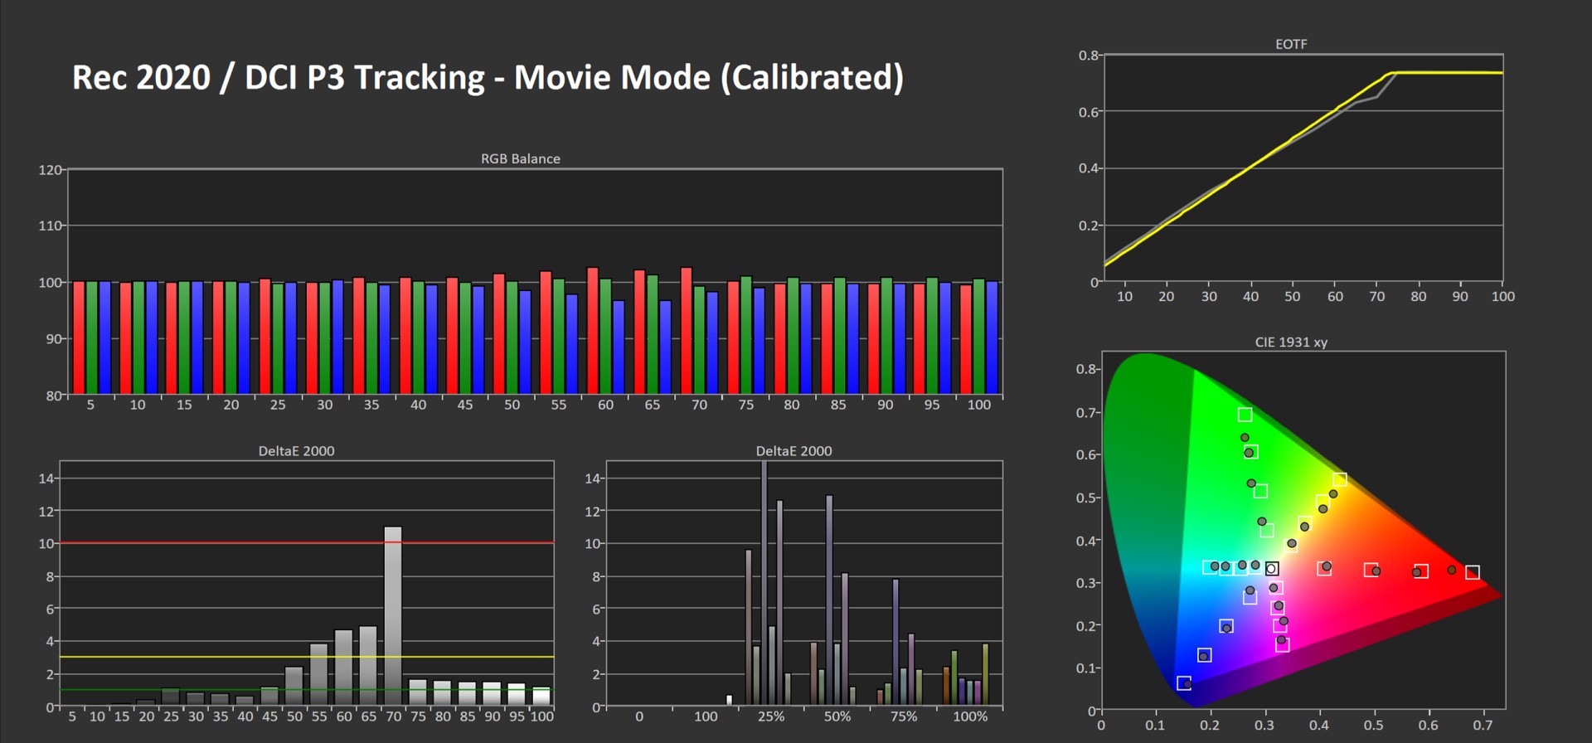Select the tallest bar in the 75% saturation group
Image resolution: width=1592 pixels, height=743 pixels.
click(895, 640)
